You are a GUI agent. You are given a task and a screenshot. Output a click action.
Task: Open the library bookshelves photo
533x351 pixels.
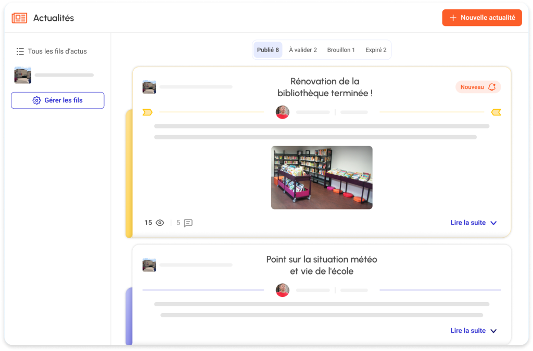point(322,177)
